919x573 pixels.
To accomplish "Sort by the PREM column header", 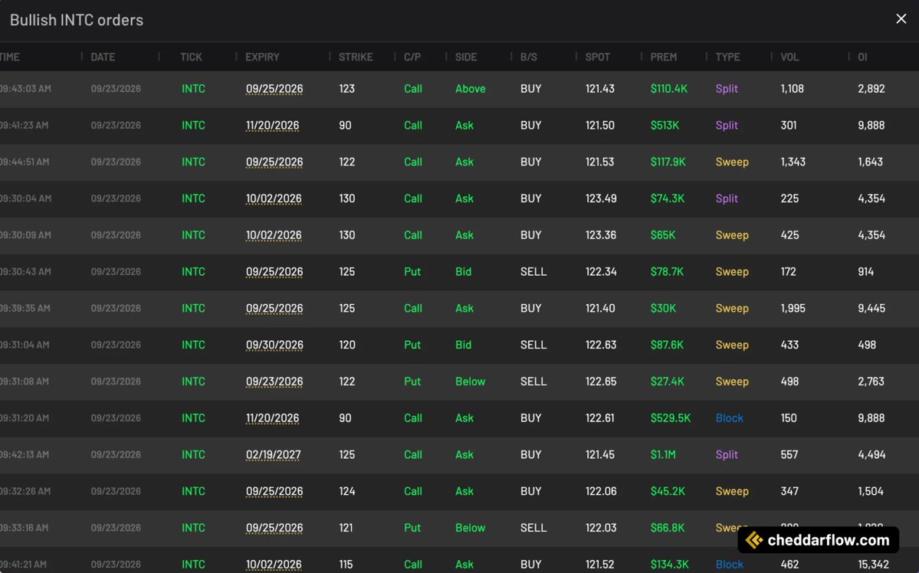I will click(x=664, y=57).
